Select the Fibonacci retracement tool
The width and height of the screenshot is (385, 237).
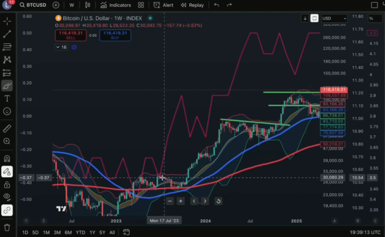click(7, 47)
